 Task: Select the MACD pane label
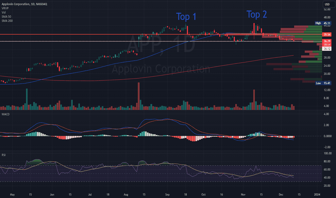[x=5, y=114]
